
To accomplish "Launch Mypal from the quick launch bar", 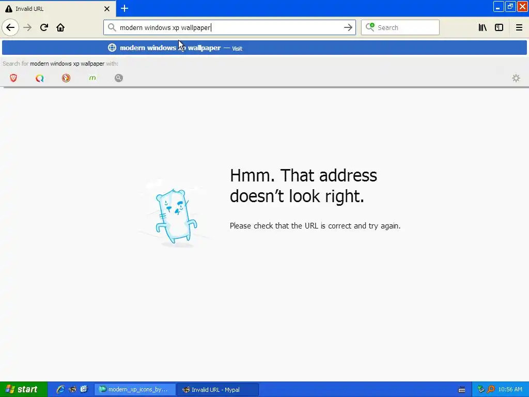I will point(72,389).
